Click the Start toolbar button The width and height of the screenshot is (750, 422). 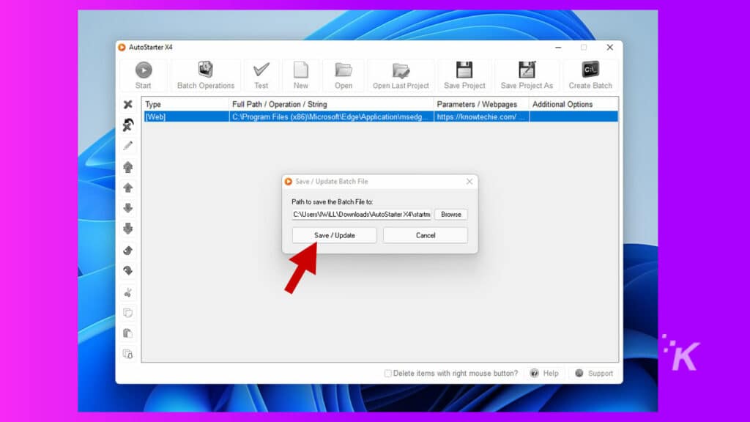pyautogui.click(x=143, y=75)
